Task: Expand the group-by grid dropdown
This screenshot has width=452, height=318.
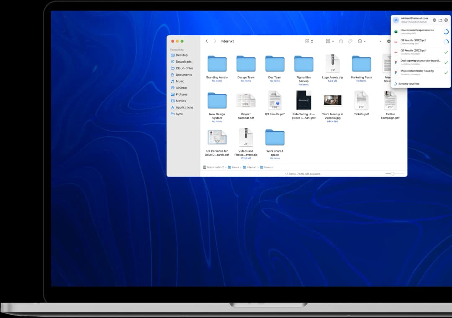Action: click(x=329, y=41)
